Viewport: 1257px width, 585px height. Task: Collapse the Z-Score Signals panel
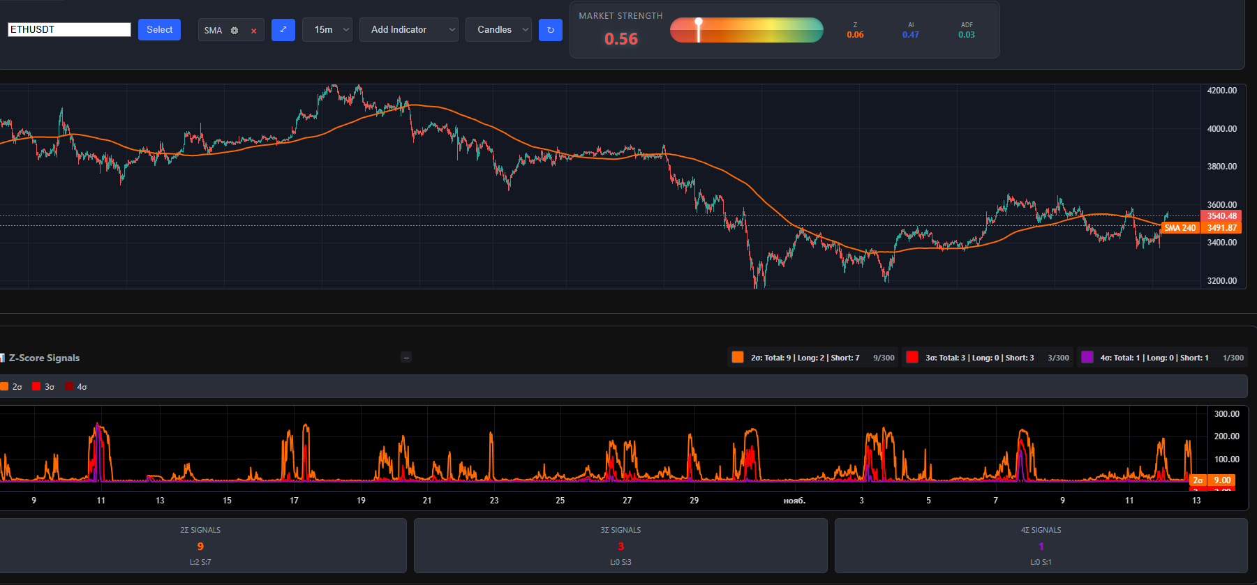(406, 358)
